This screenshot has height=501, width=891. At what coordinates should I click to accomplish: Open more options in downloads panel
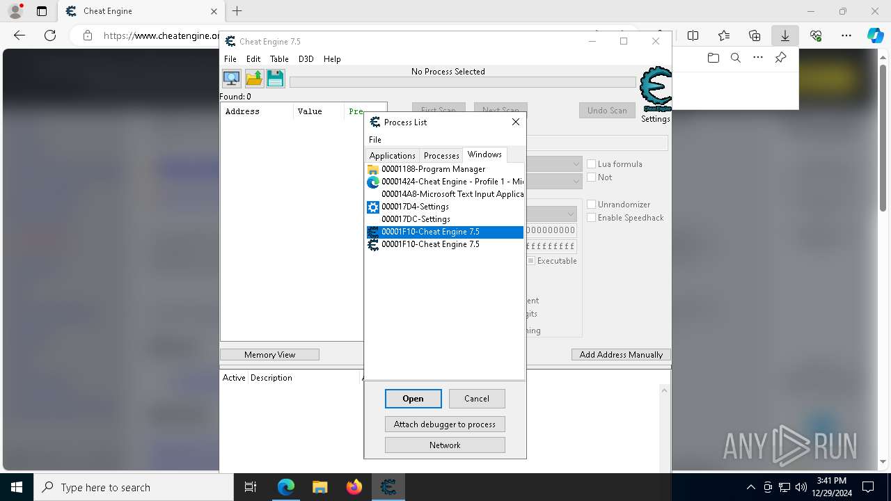pos(758,58)
